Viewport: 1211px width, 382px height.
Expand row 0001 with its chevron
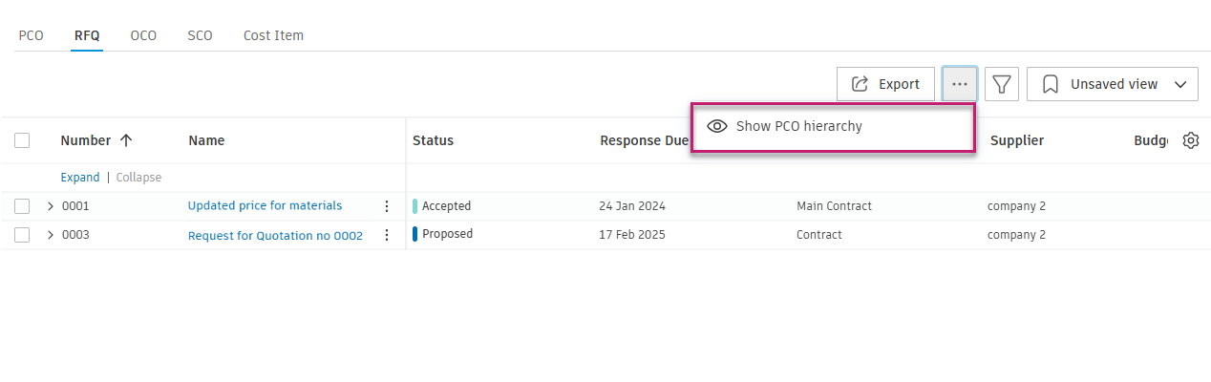pyautogui.click(x=51, y=206)
